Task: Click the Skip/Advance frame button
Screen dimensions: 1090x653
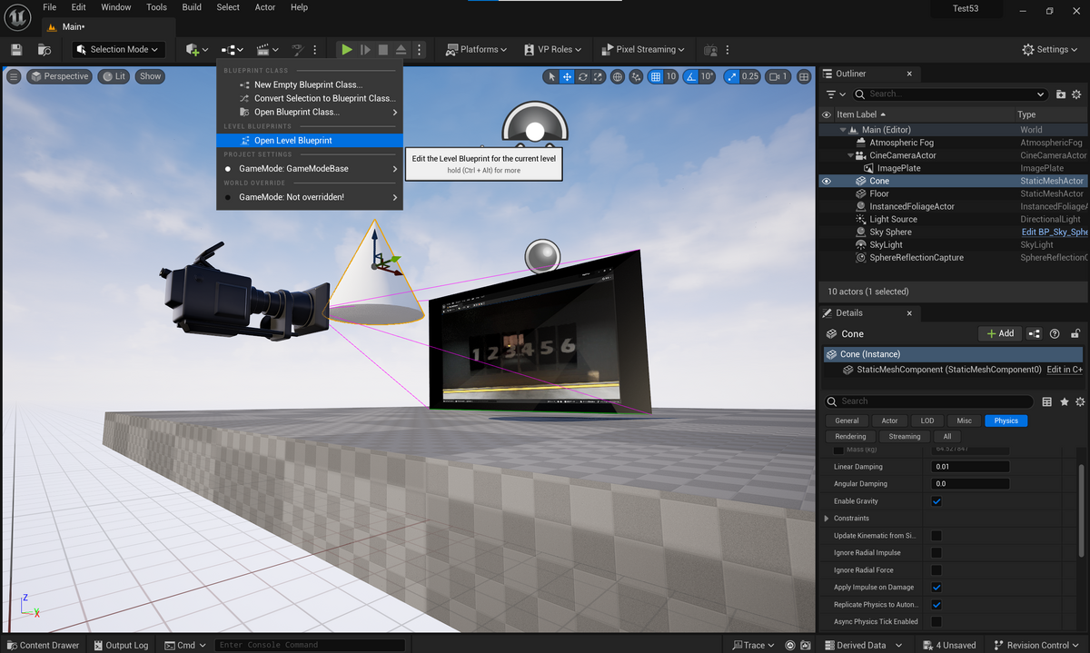Action: click(365, 49)
